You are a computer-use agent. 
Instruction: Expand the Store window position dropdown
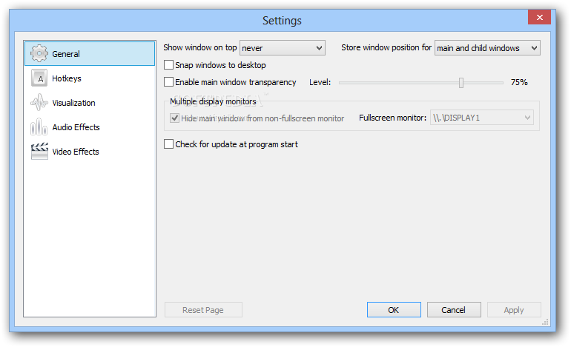coord(487,48)
